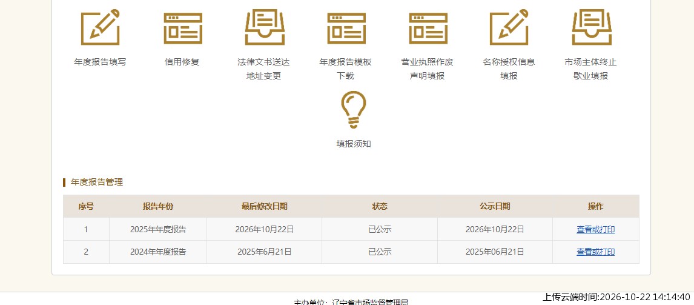694x305 pixels.
Task: Click 已公示 status in the 2025 report row
Action: 380,230
